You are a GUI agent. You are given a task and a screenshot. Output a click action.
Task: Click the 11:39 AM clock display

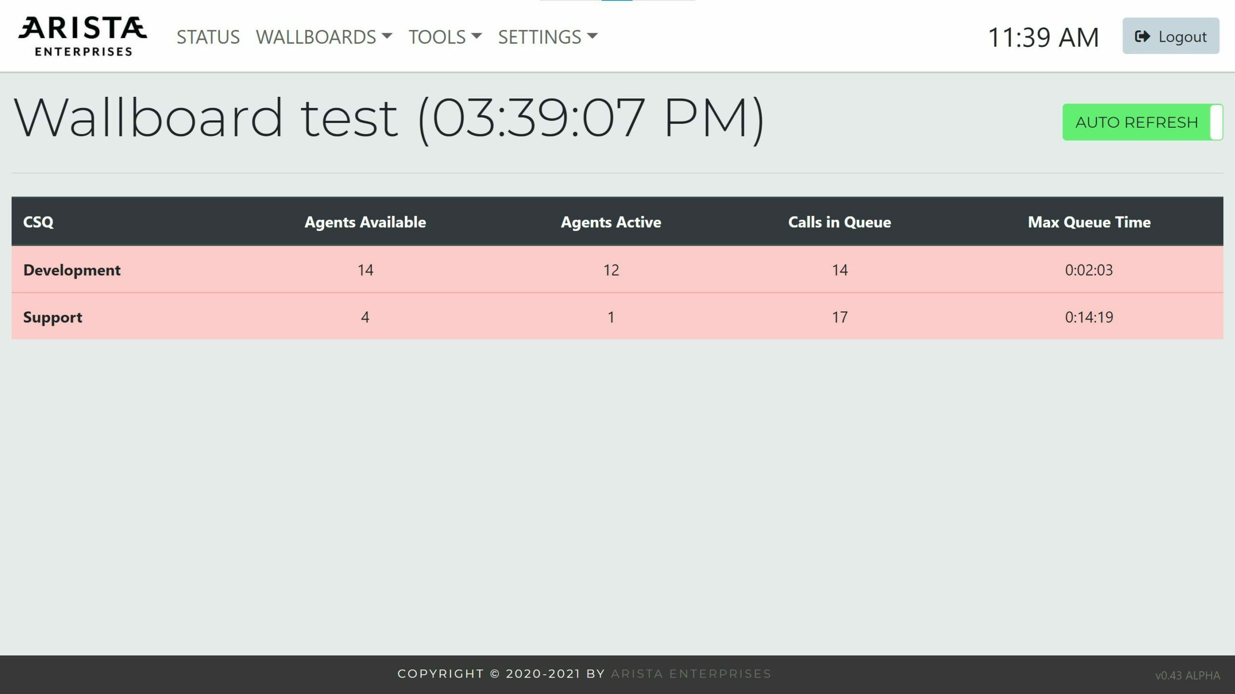tap(1043, 37)
